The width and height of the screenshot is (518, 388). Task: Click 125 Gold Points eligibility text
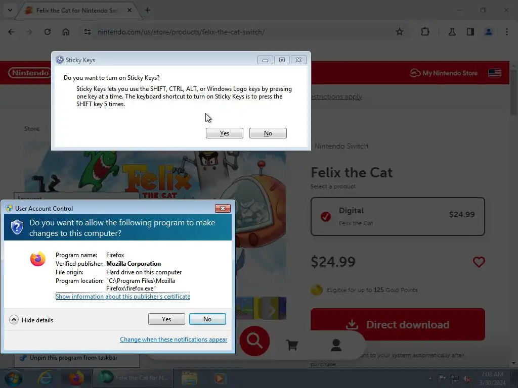pos(372,290)
